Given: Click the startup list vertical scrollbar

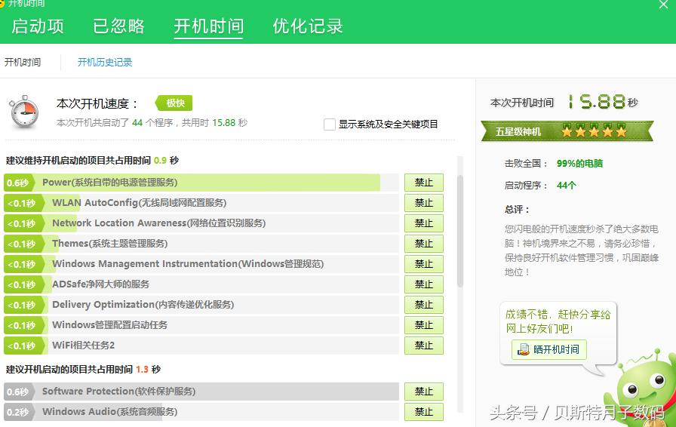Looking at the screenshot, I should [460, 231].
